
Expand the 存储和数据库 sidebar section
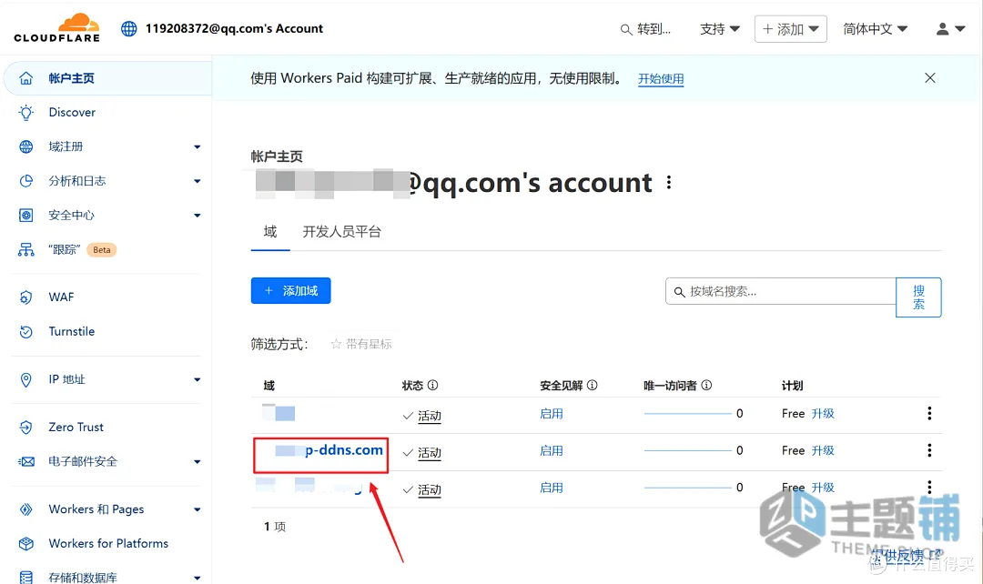197,578
